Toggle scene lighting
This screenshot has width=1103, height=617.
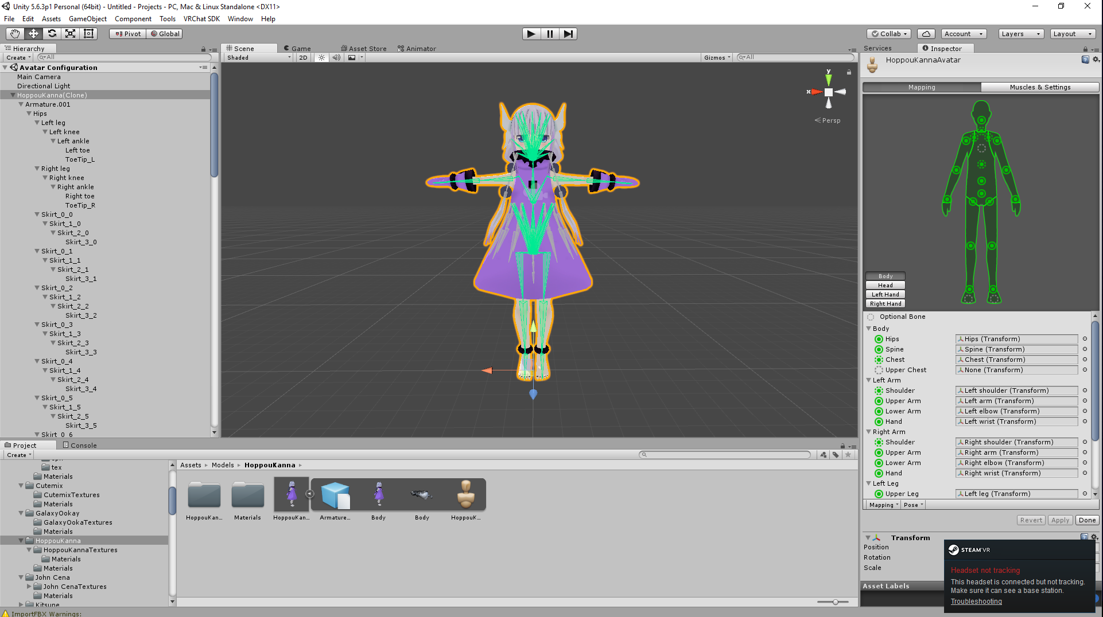point(321,57)
